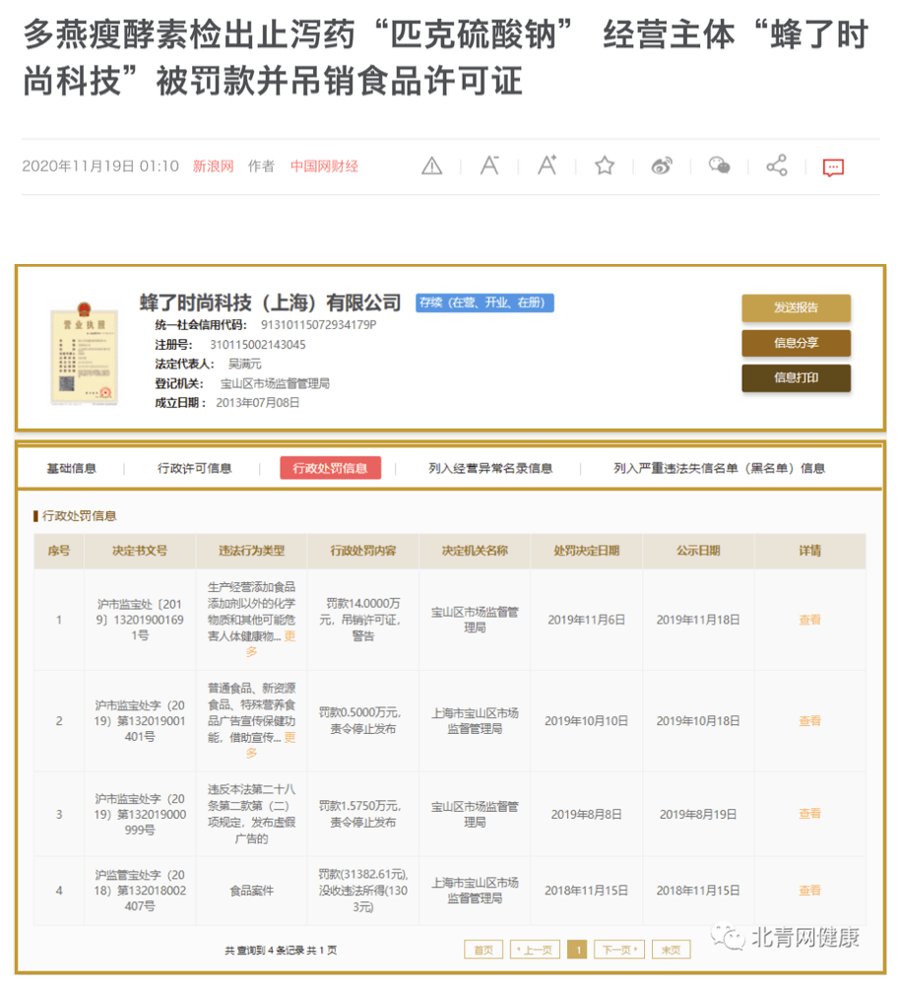The width and height of the screenshot is (900, 995).
Task: Switch to the 行政许可信息 tab
Action: coord(194,468)
